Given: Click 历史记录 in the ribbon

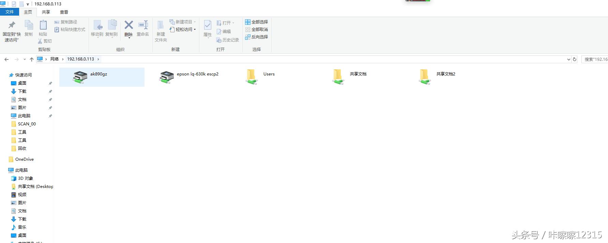Looking at the screenshot, I should click(228, 40).
